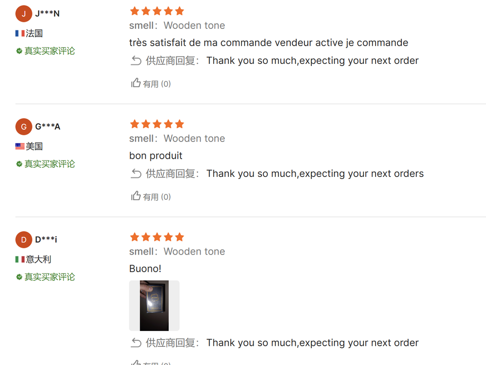Image resolution: width=486 pixels, height=365 pixels.
Task: Click thumbs-up icon on J***N's review
Action: (x=136, y=83)
